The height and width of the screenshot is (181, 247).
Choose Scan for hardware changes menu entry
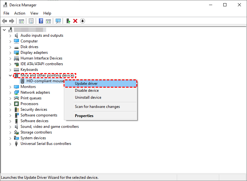click(101, 107)
